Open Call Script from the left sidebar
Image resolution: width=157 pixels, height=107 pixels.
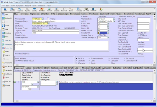click(x=7, y=74)
